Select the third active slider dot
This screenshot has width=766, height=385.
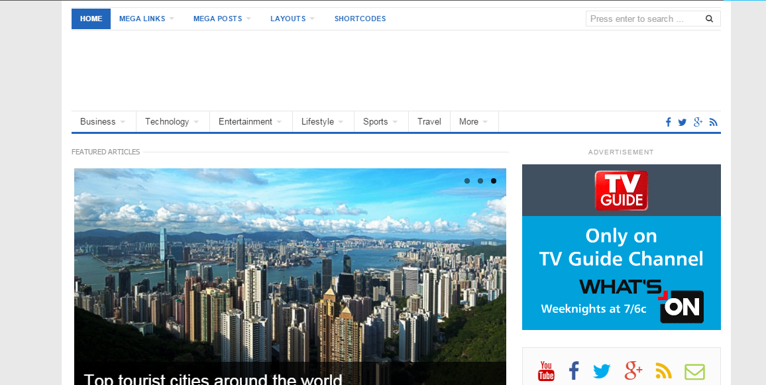[494, 181]
